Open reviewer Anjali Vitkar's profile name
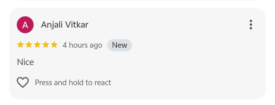Screen dimensions: 275x105 point(65,25)
